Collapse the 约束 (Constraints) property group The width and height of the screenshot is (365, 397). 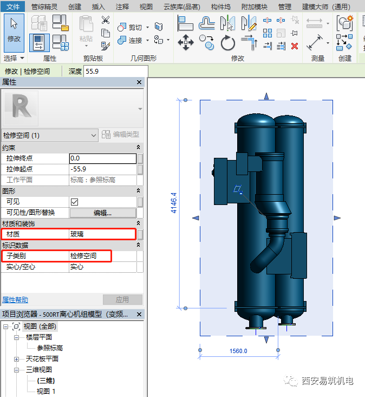click(138, 148)
